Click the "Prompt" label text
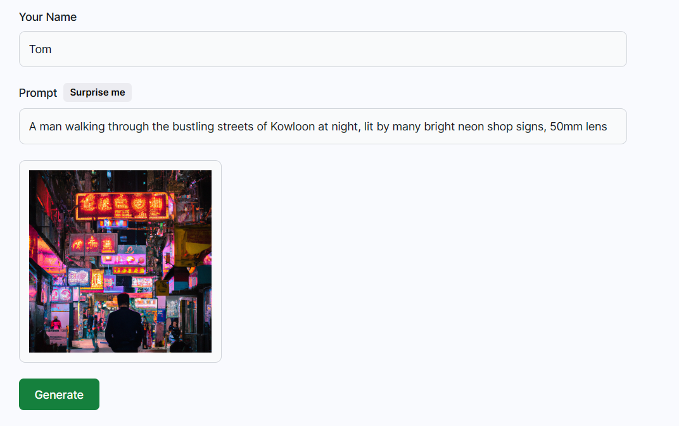The height and width of the screenshot is (426, 679). [x=38, y=92]
